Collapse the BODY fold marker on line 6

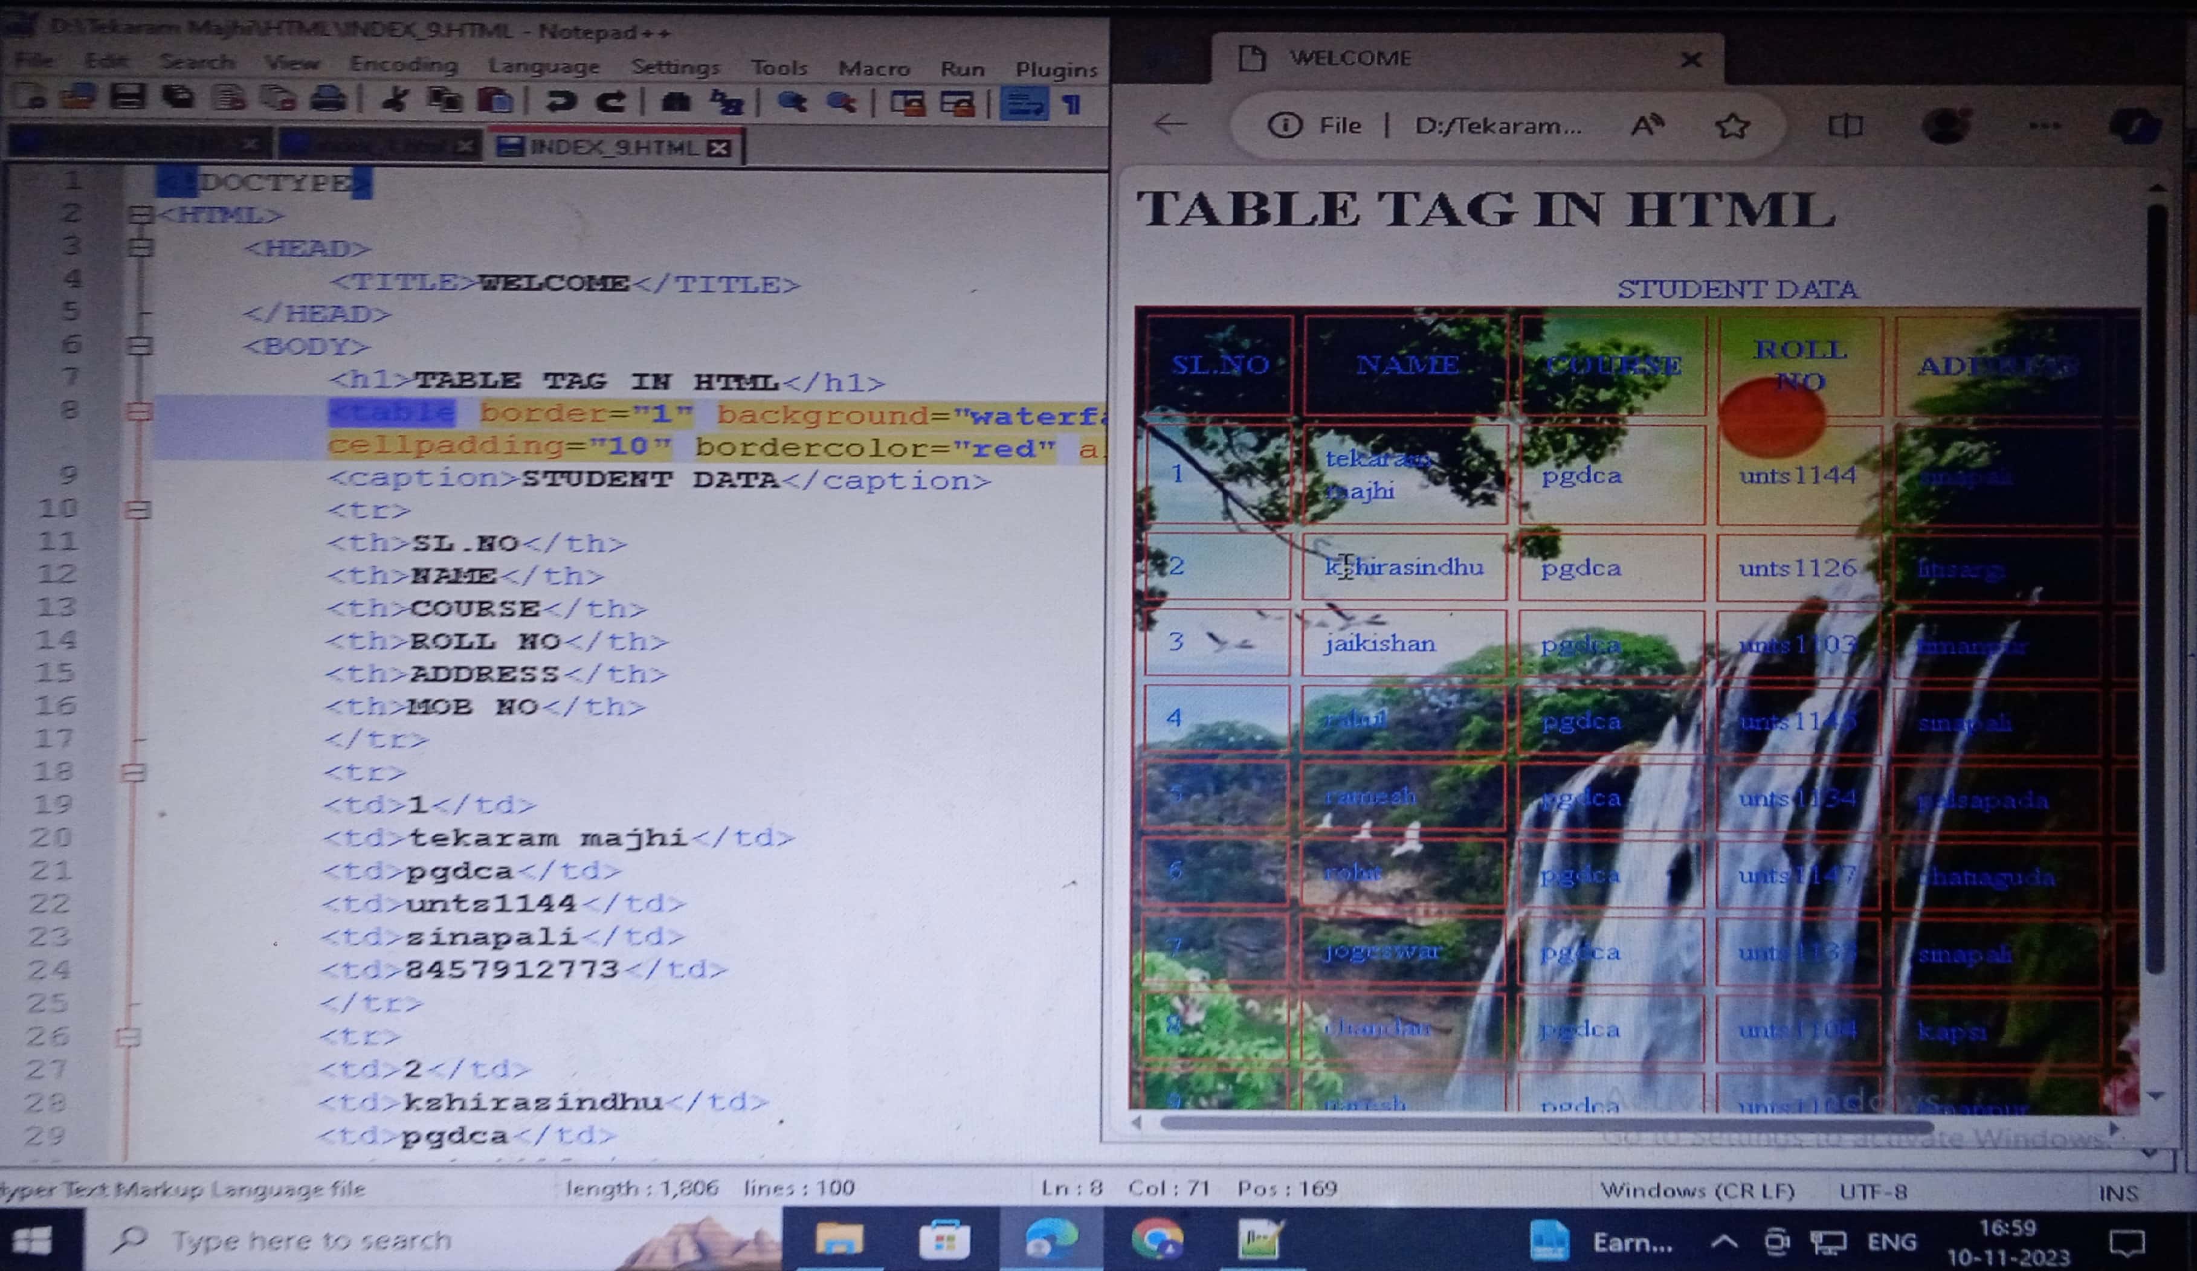point(140,346)
